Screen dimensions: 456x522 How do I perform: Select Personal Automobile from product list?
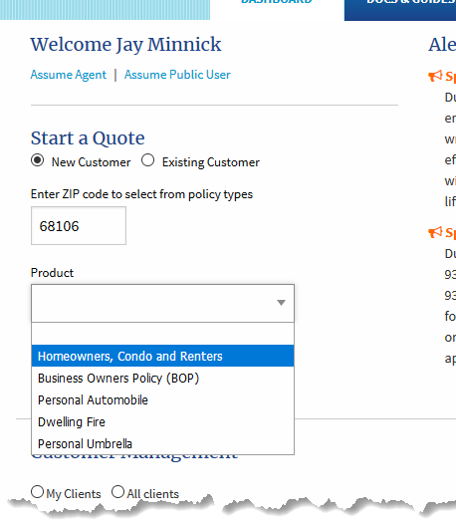click(162, 399)
